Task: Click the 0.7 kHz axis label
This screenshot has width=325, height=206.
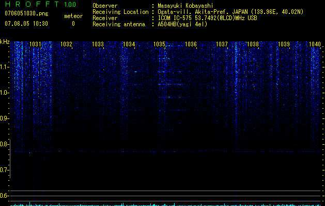Action: coord(4,170)
